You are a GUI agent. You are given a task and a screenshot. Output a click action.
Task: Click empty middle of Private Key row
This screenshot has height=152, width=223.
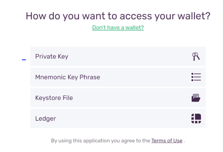coord(128,56)
